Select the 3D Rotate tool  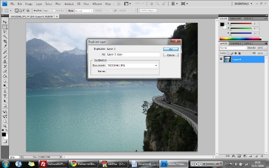[5, 112]
